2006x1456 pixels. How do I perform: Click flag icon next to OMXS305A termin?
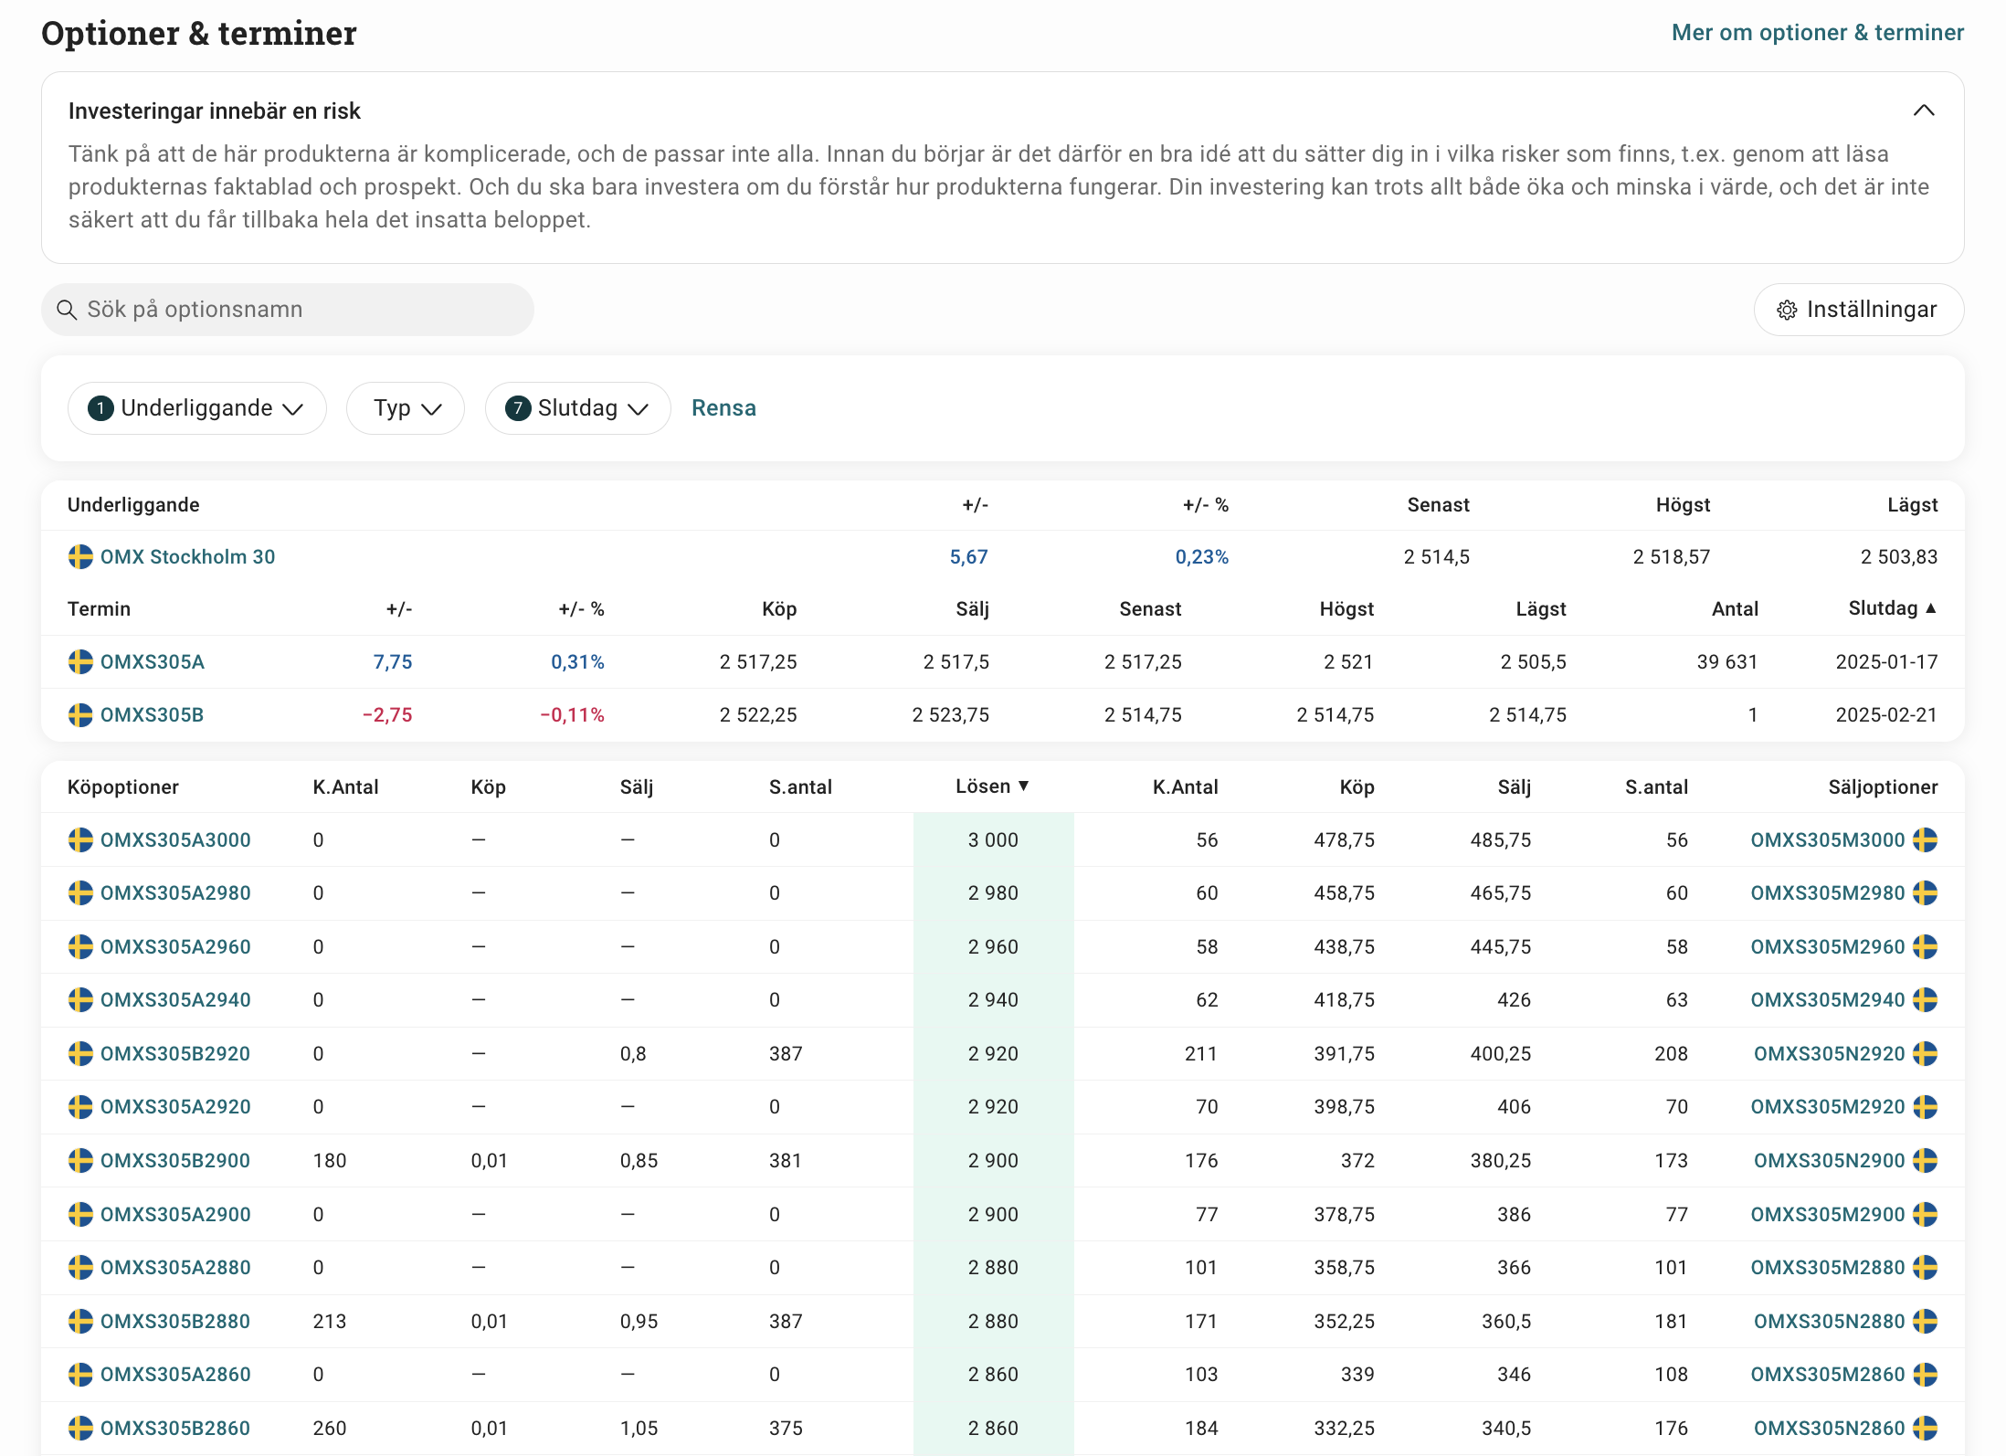80,662
